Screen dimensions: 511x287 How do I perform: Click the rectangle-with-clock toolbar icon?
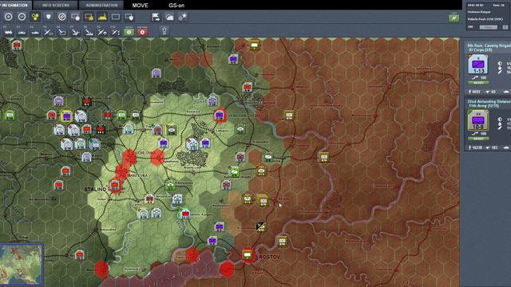click(75, 17)
